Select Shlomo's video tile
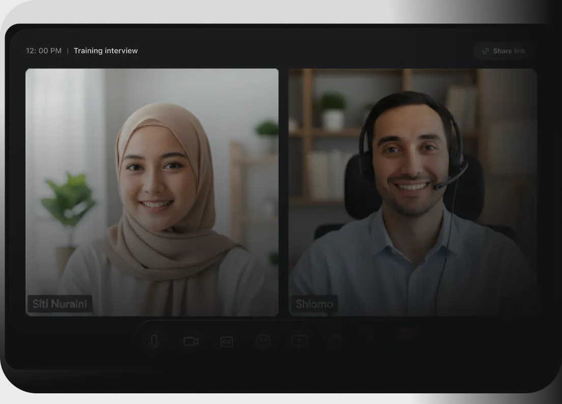This screenshot has width=562, height=404. coord(412,192)
